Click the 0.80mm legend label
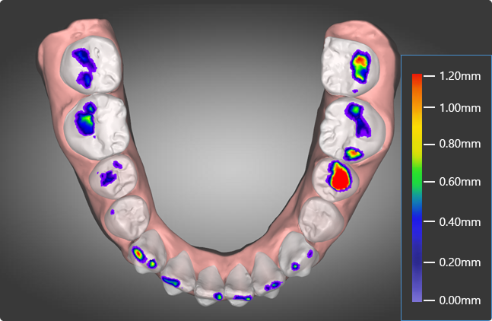 tap(460, 143)
